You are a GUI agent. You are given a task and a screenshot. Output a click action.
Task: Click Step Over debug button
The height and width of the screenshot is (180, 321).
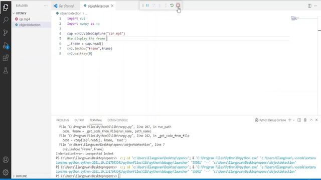click(153, 5)
